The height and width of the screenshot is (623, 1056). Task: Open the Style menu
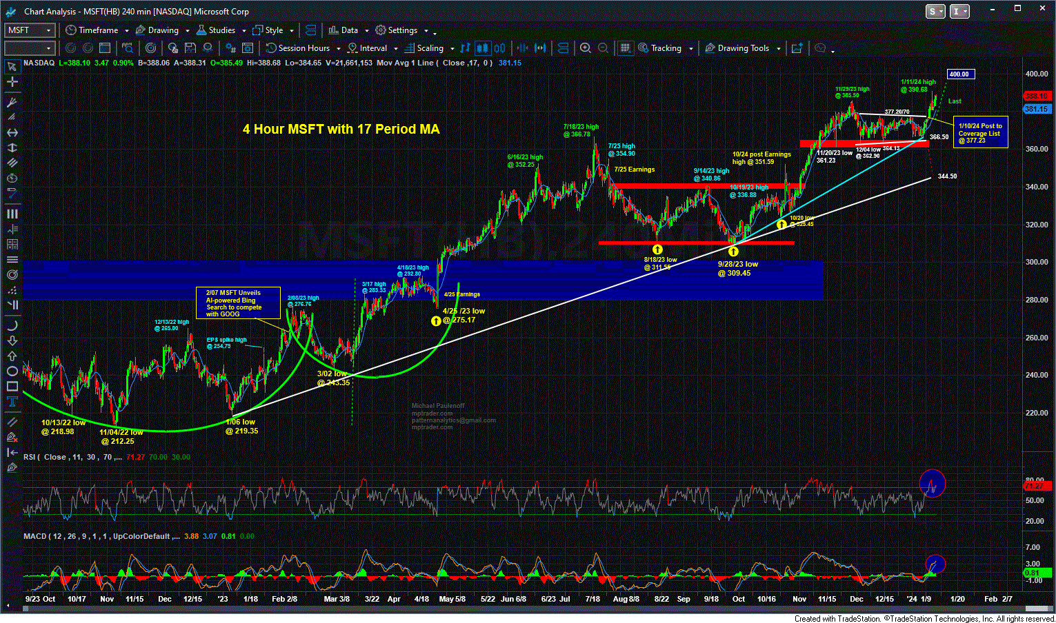[x=268, y=30]
